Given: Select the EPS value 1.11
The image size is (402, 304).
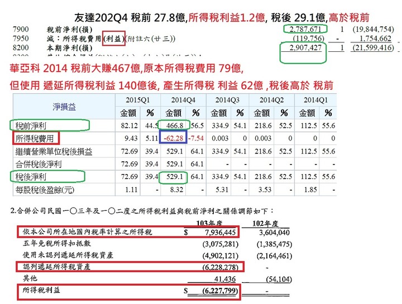Looking at the screenshot, I should pyautogui.click(x=132, y=190).
